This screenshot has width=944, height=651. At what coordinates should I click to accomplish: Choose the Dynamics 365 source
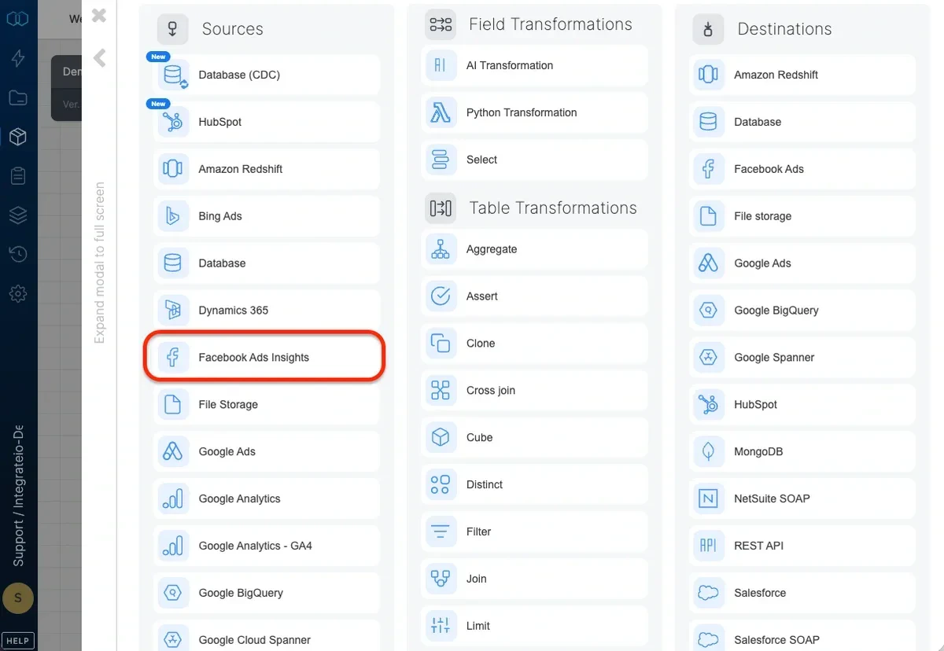point(264,310)
